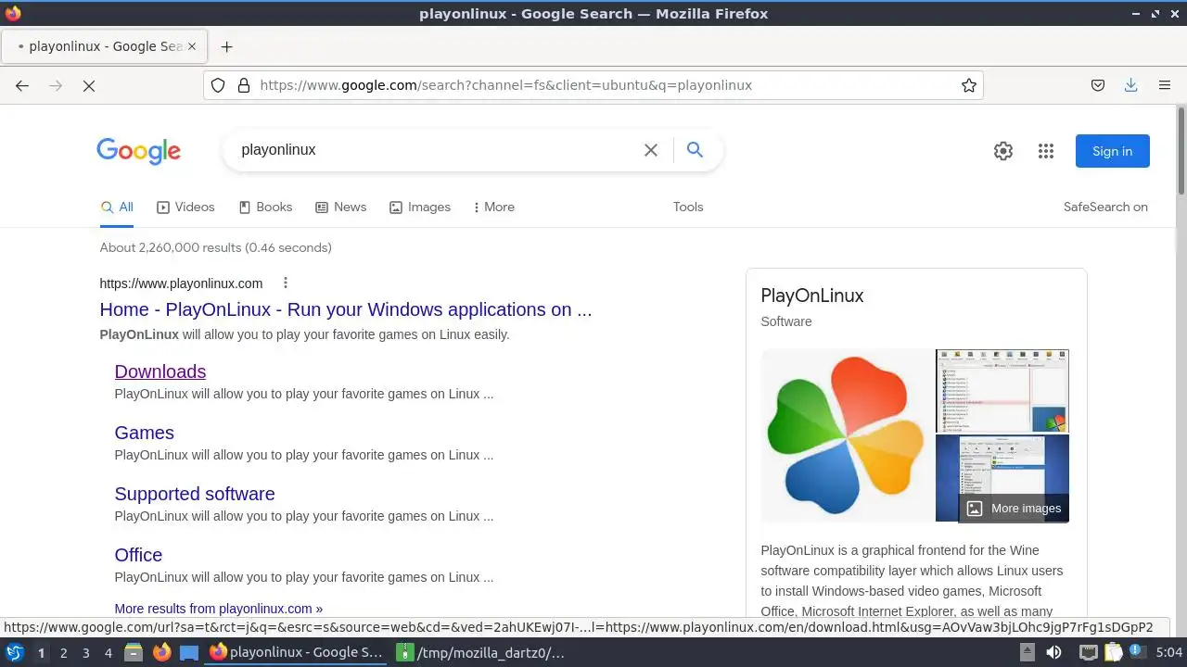Click the 5:04 clock

coord(1168,652)
